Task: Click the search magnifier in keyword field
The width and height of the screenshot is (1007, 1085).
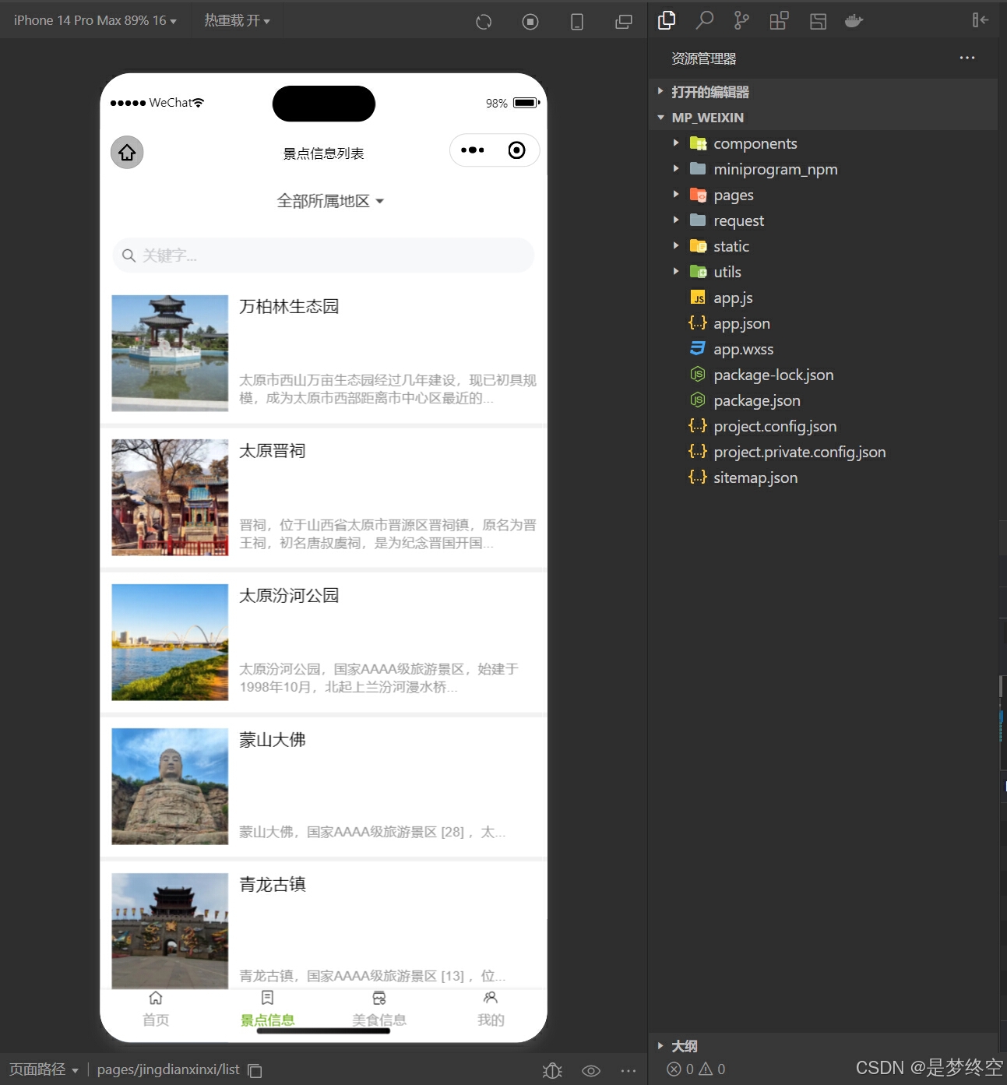Action: coord(129,255)
